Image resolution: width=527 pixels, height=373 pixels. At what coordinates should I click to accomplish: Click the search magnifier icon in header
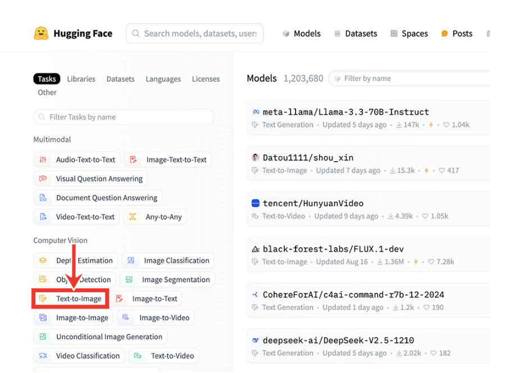click(136, 33)
